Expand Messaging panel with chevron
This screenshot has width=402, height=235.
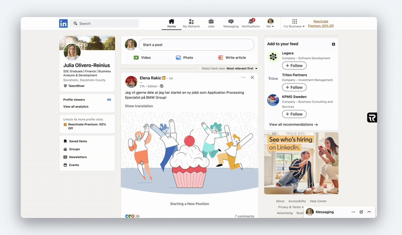(x=369, y=212)
